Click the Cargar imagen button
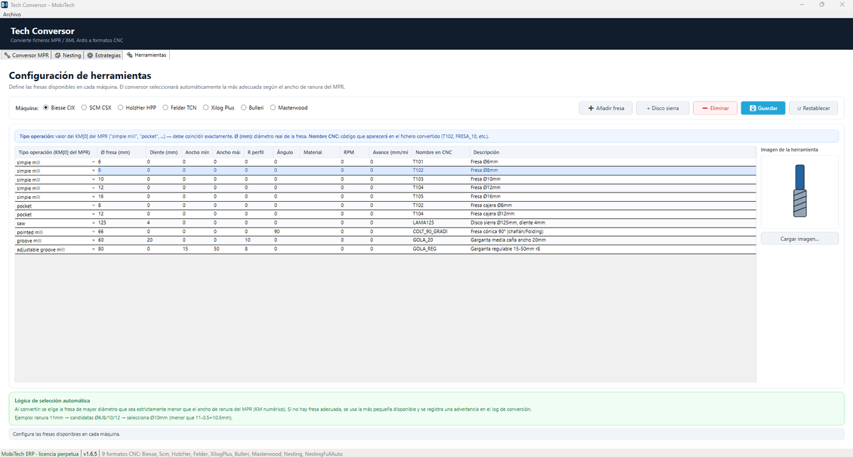The height and width of the screenshot is (457, 853). [800, 239]
